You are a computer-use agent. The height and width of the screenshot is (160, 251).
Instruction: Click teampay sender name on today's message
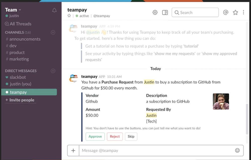89,76
